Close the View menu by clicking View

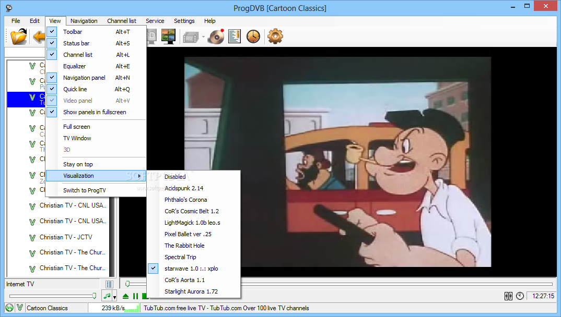55,21
